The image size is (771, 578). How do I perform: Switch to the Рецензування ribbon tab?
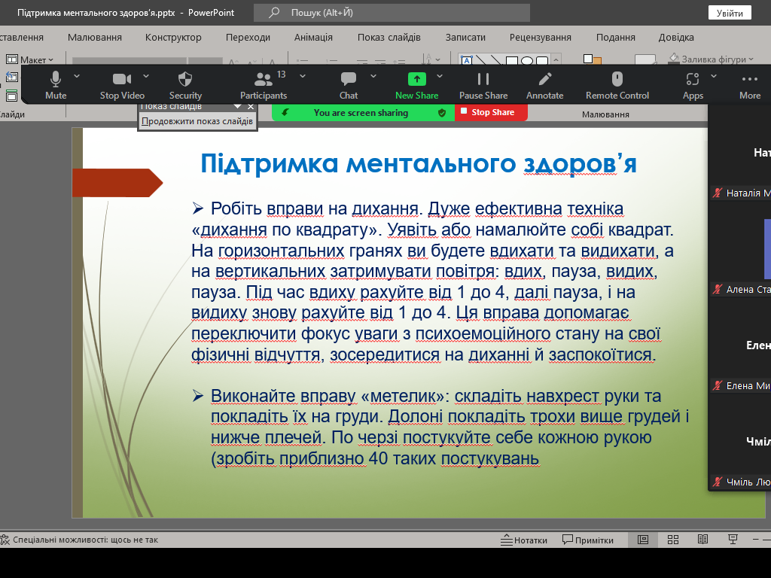[x=540, y=38]
